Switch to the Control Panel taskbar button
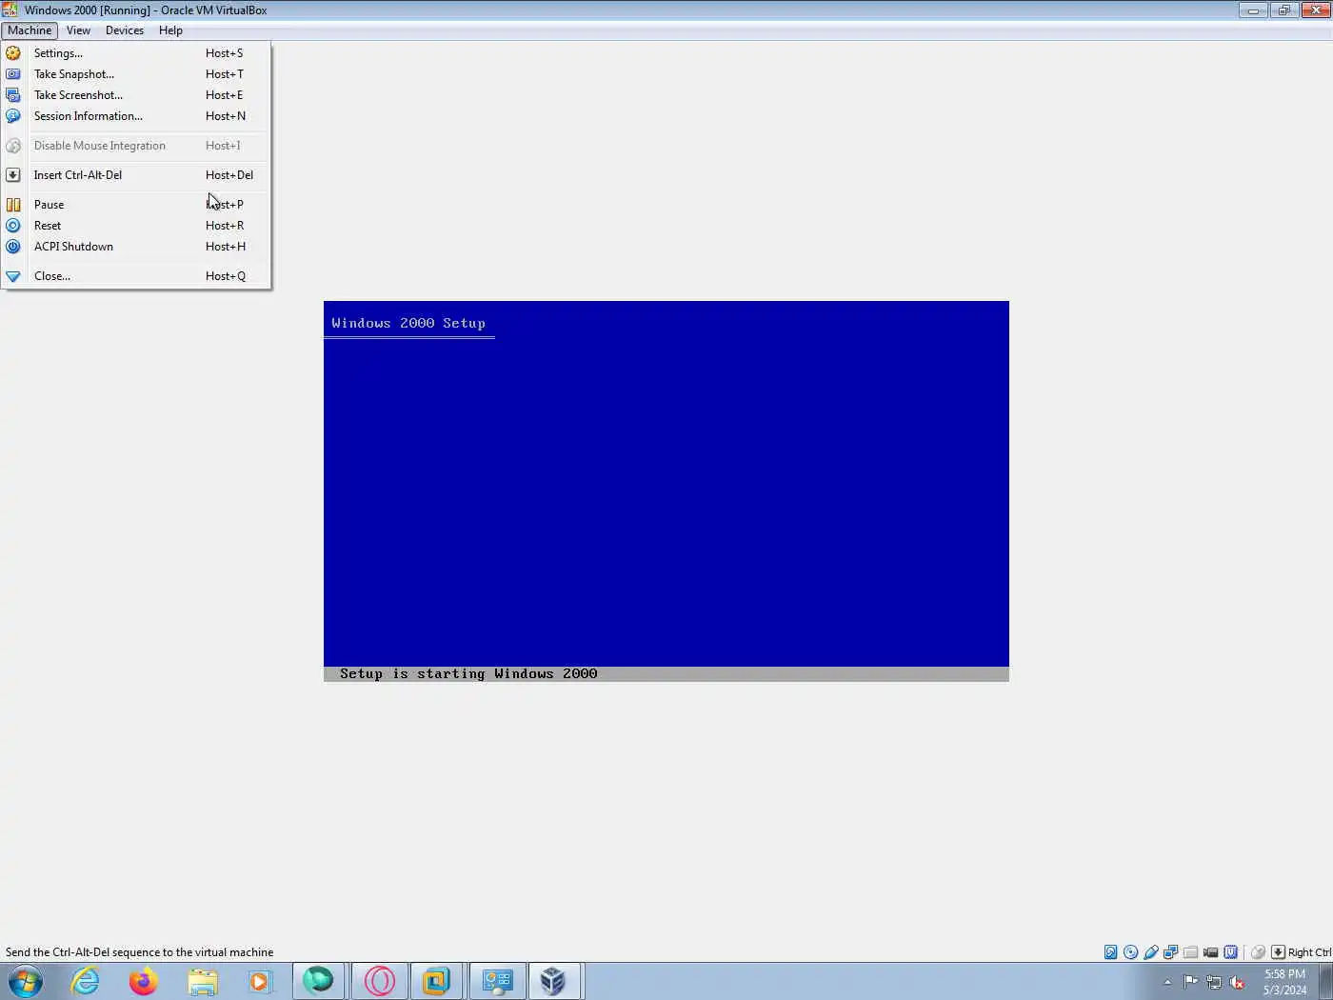 coord(497,981)
